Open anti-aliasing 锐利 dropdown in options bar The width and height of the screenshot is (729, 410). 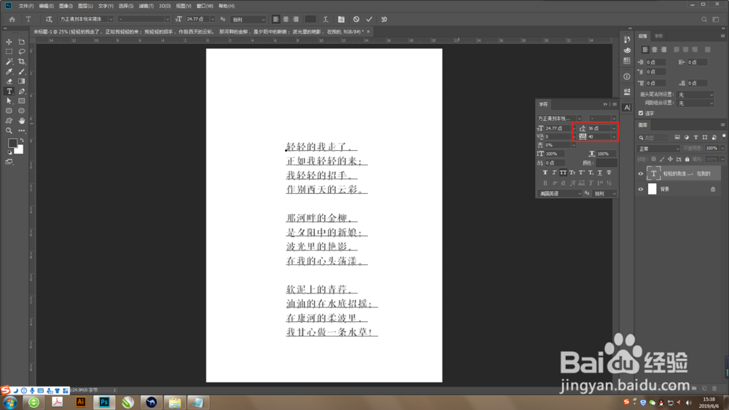click(249, 20)
